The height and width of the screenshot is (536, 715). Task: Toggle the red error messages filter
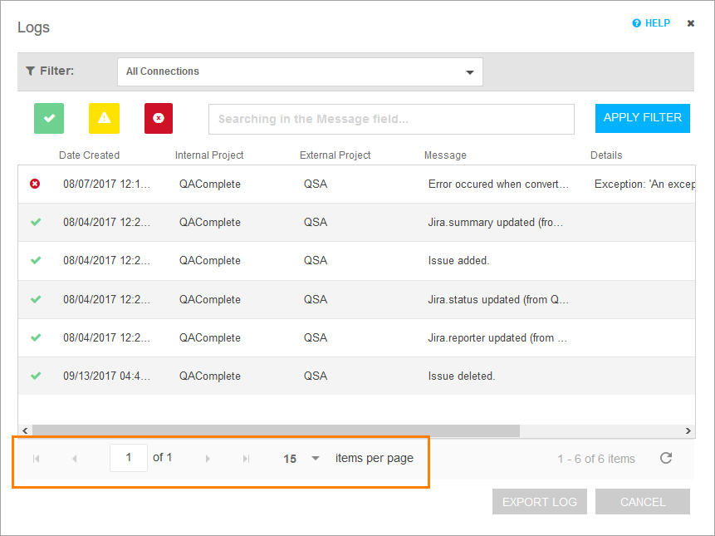pos(158,118)
